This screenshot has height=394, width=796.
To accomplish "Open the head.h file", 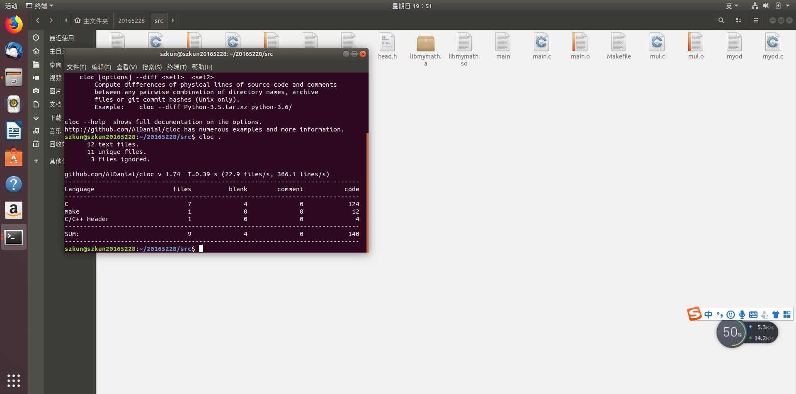I will tap(387, 46).
